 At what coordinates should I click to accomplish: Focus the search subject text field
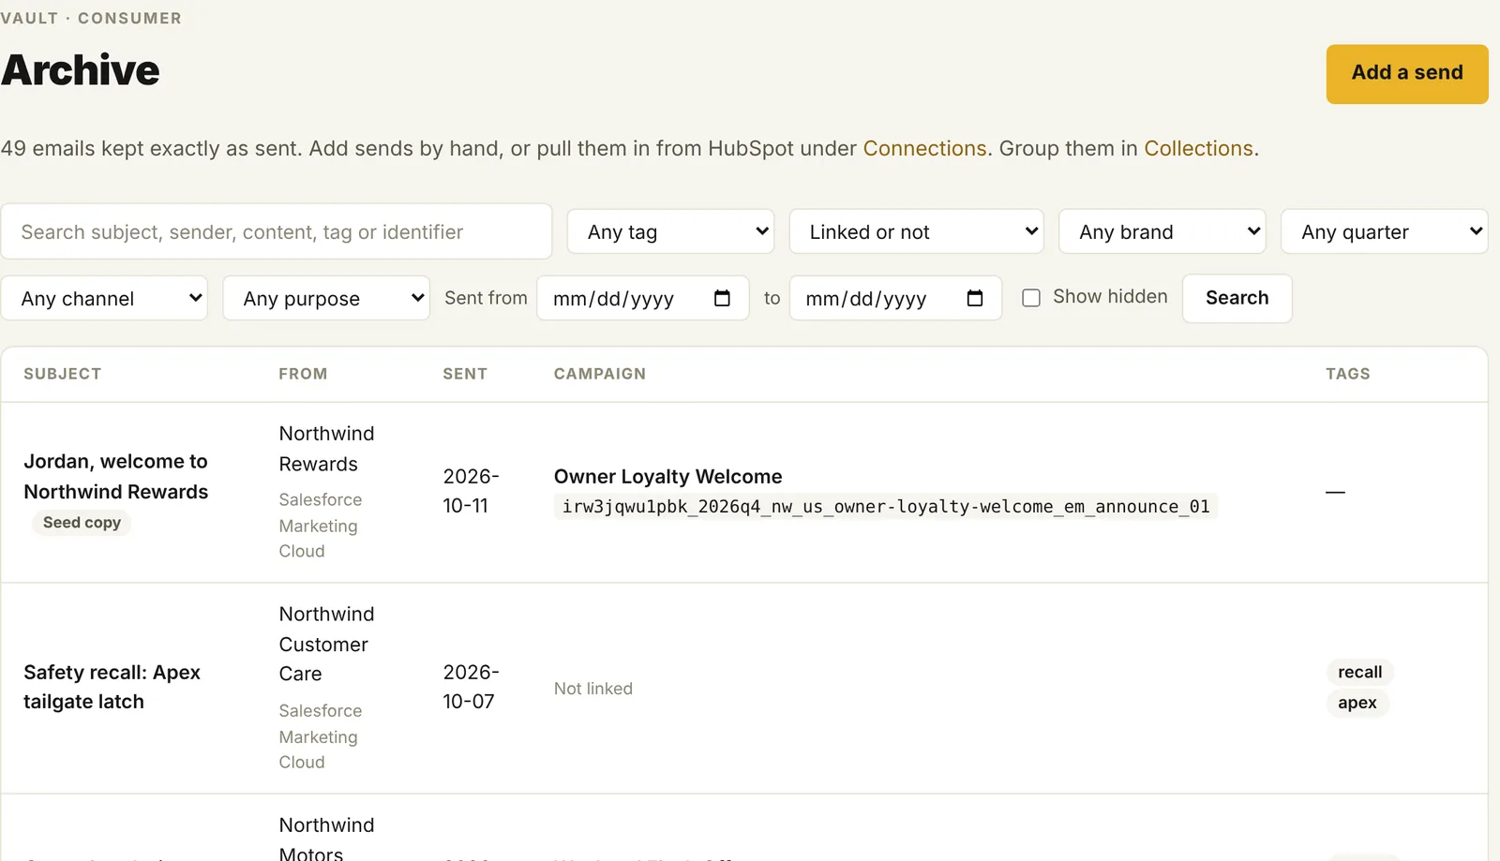pos(277,231)
